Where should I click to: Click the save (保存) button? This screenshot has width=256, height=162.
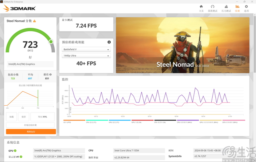(x=24, y=117)
